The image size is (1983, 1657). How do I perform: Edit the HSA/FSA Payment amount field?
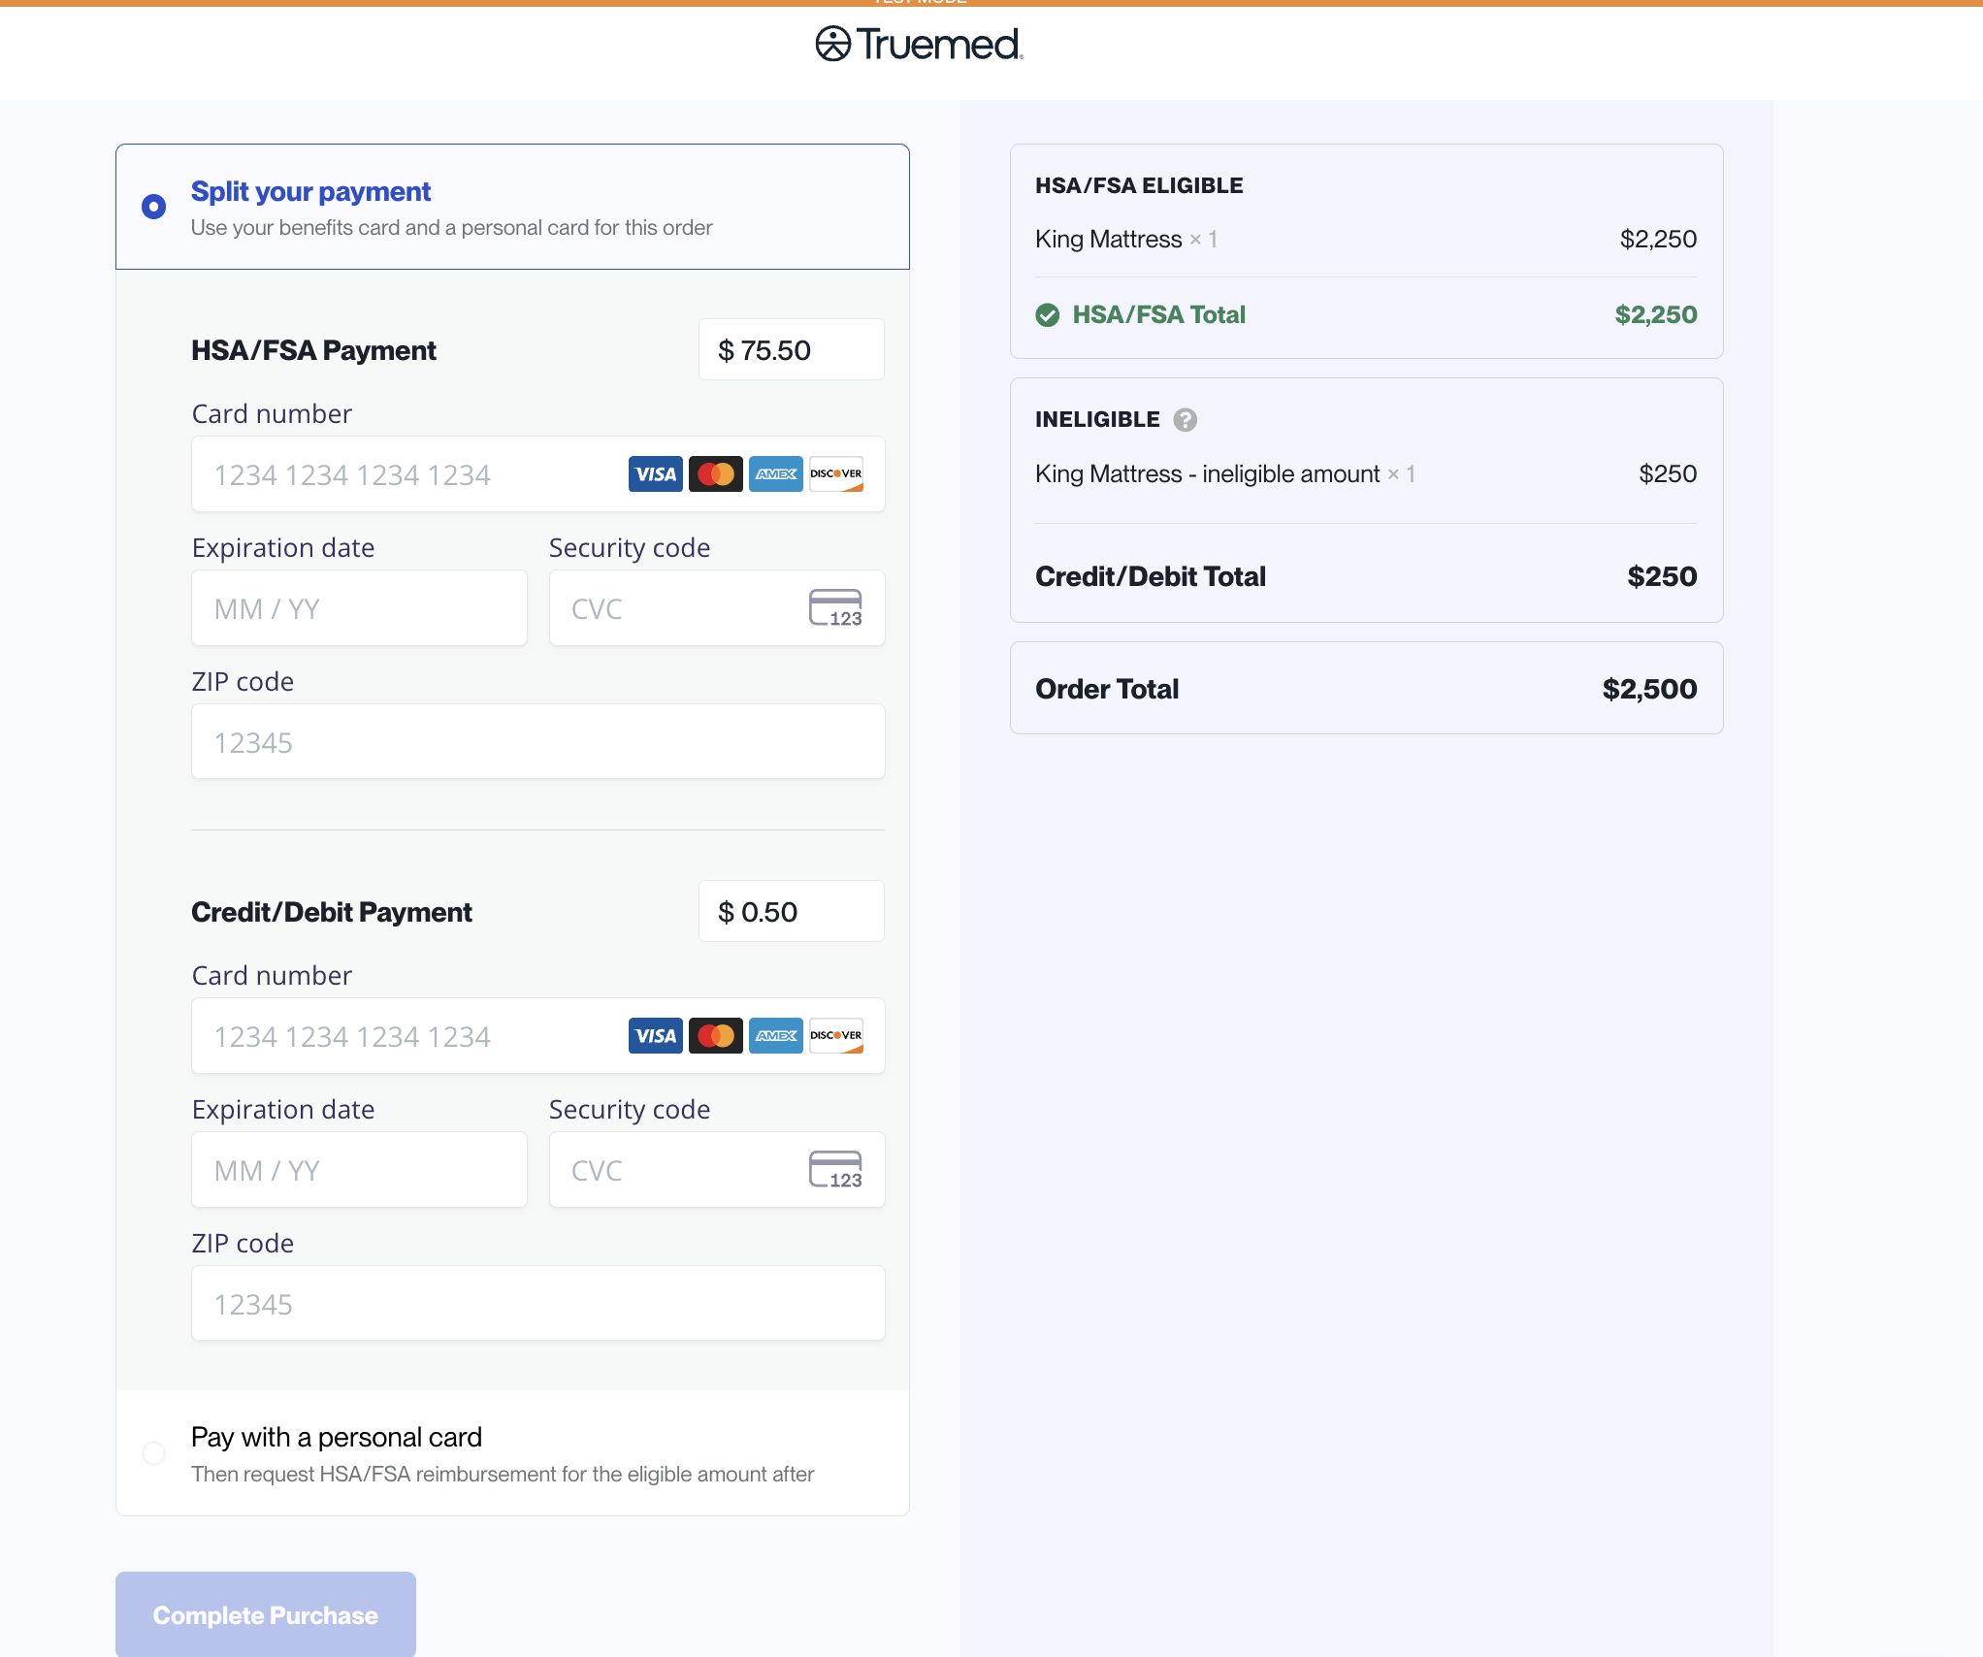pyautogui.click(x=791, y=350)
